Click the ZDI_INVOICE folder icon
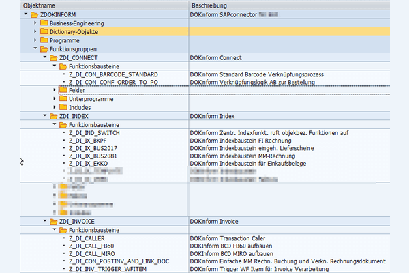Image resolution: width=409 pixels, height=273 pixels. coord(54,222)
